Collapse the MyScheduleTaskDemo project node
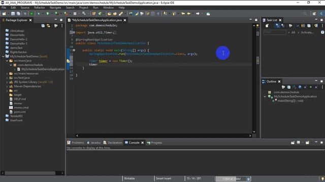This screenshot has width=325, height=182. (x=4, y=56)
